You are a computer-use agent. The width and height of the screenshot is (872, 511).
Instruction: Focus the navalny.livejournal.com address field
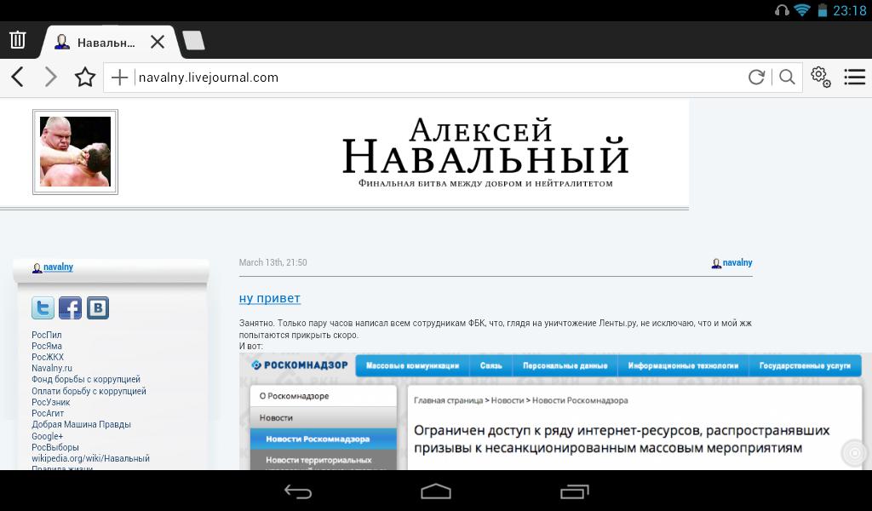[x=439, y=78]
